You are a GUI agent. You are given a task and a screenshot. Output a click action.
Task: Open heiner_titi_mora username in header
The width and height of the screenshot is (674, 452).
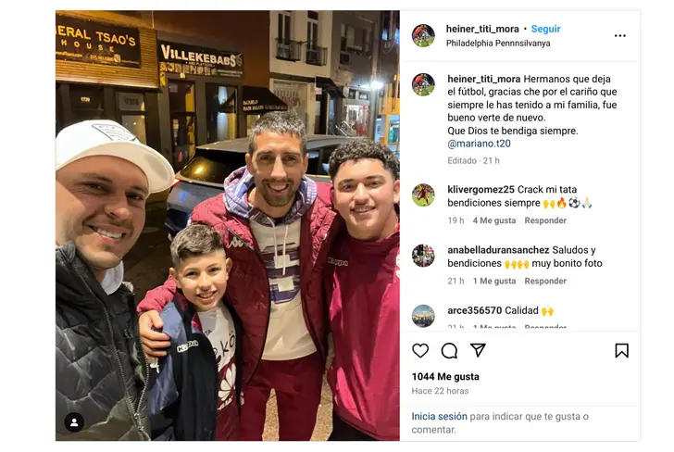482,29
